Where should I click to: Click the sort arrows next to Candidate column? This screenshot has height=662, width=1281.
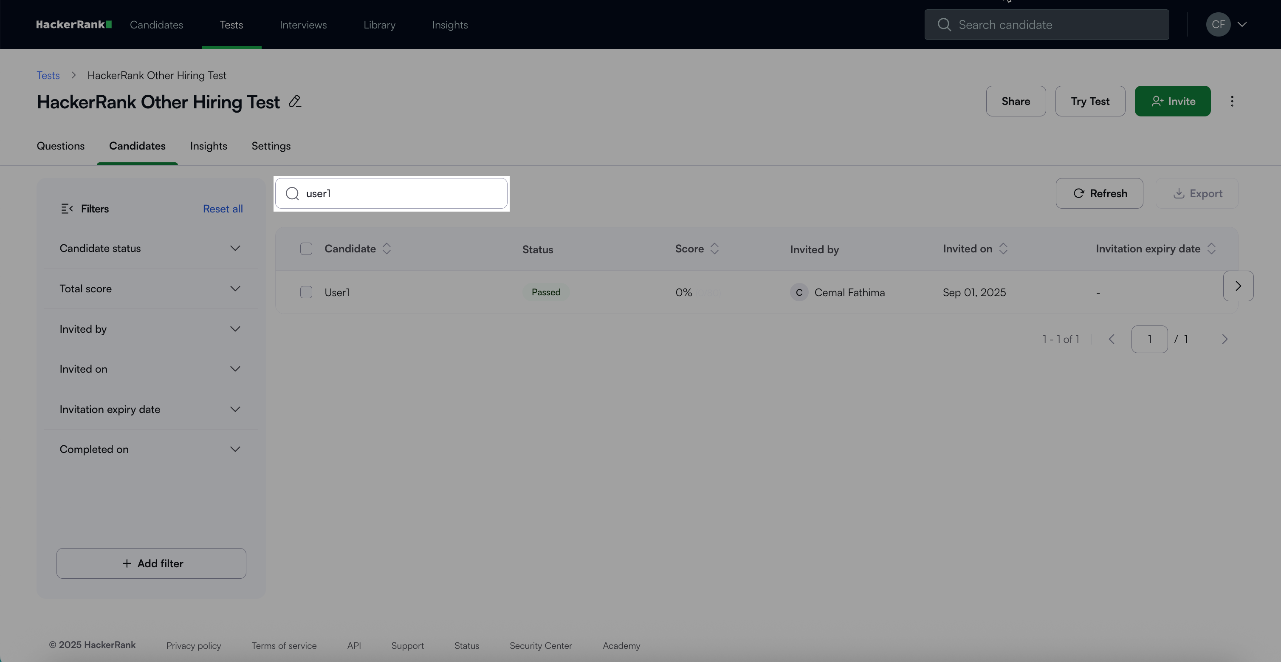tap(387, 249)
